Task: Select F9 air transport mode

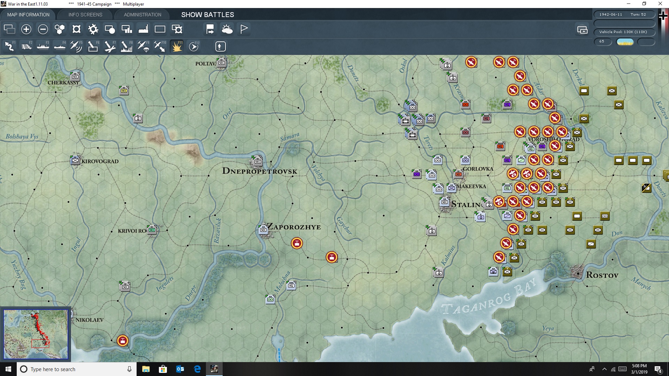Action: pos(143,46)
